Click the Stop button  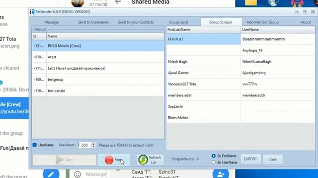(x=114, y=160)
